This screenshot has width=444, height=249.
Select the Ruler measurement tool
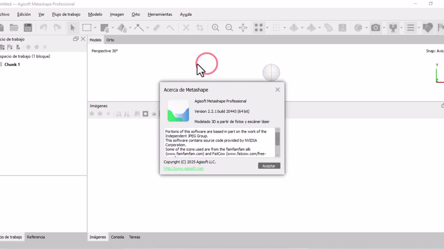pos(156,28)
